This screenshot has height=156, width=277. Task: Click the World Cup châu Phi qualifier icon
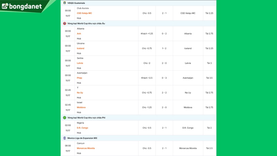click(64, 118)
